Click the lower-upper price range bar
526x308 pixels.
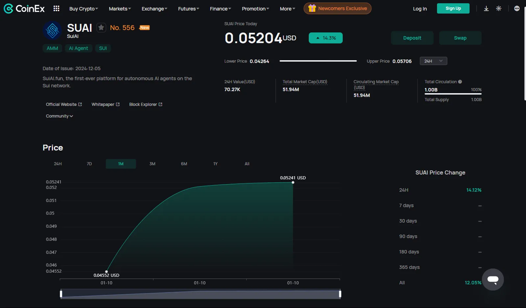pyautogui.click(x=318, y=61)
